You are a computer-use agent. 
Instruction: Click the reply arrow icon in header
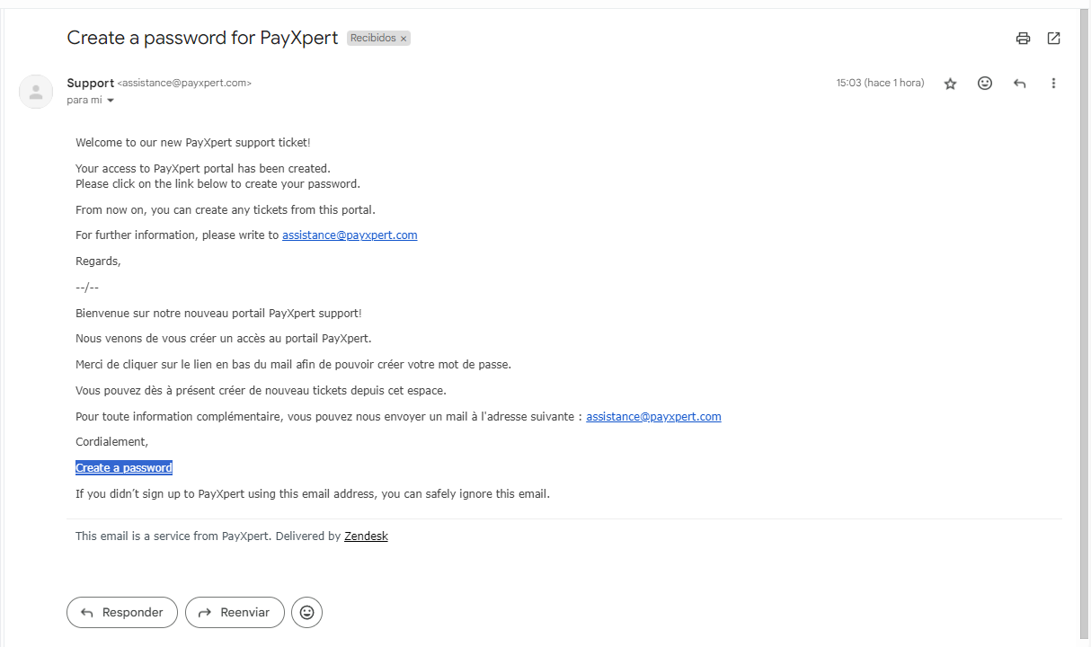click(x=1019, y=84)
